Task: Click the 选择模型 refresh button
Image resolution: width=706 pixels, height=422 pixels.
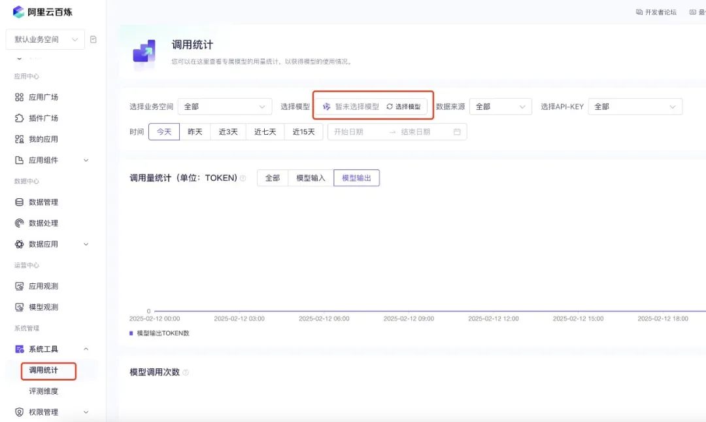Action: (x=403, y=107)
